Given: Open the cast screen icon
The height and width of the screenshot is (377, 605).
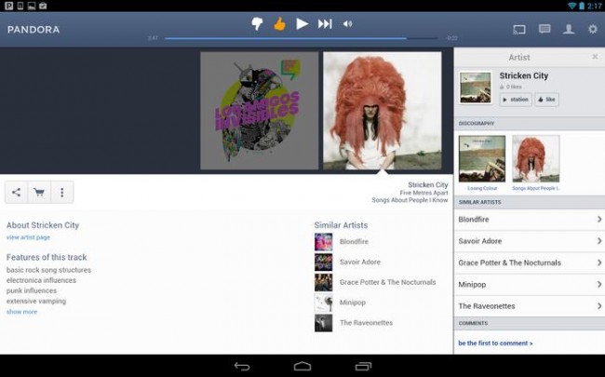Looking at the screenshot, I should coord(519,29).
